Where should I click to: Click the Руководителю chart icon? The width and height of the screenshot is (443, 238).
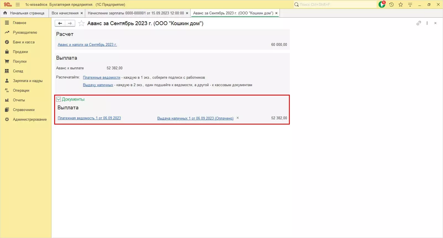[7, 32]
